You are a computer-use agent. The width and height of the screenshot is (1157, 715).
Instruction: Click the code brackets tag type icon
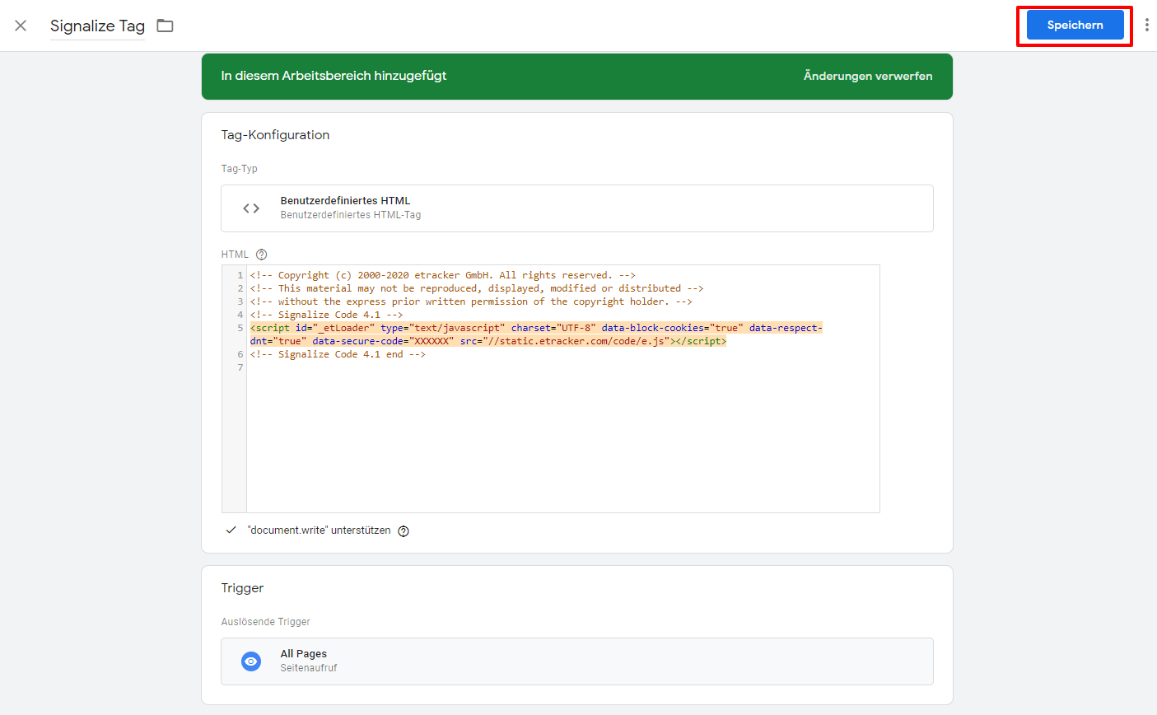click(251, 208)
